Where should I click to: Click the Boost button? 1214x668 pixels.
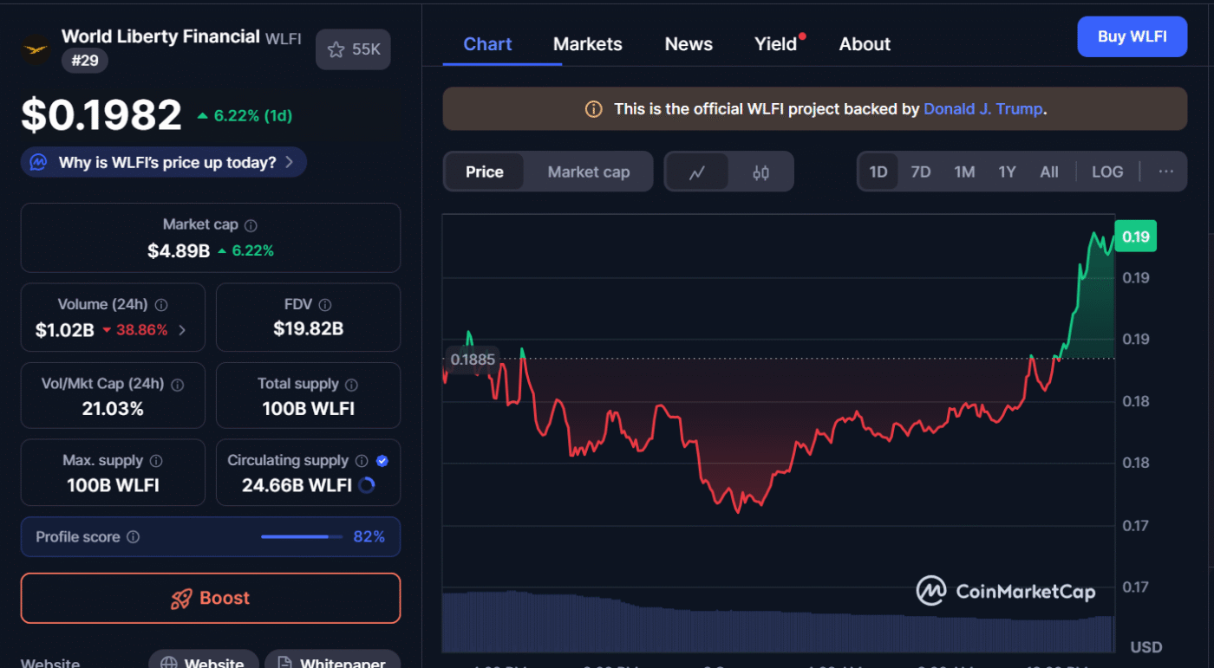211,598
